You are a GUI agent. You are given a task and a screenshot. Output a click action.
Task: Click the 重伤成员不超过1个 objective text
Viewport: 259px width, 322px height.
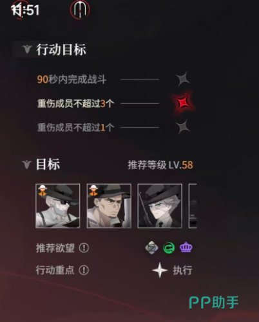75,127
